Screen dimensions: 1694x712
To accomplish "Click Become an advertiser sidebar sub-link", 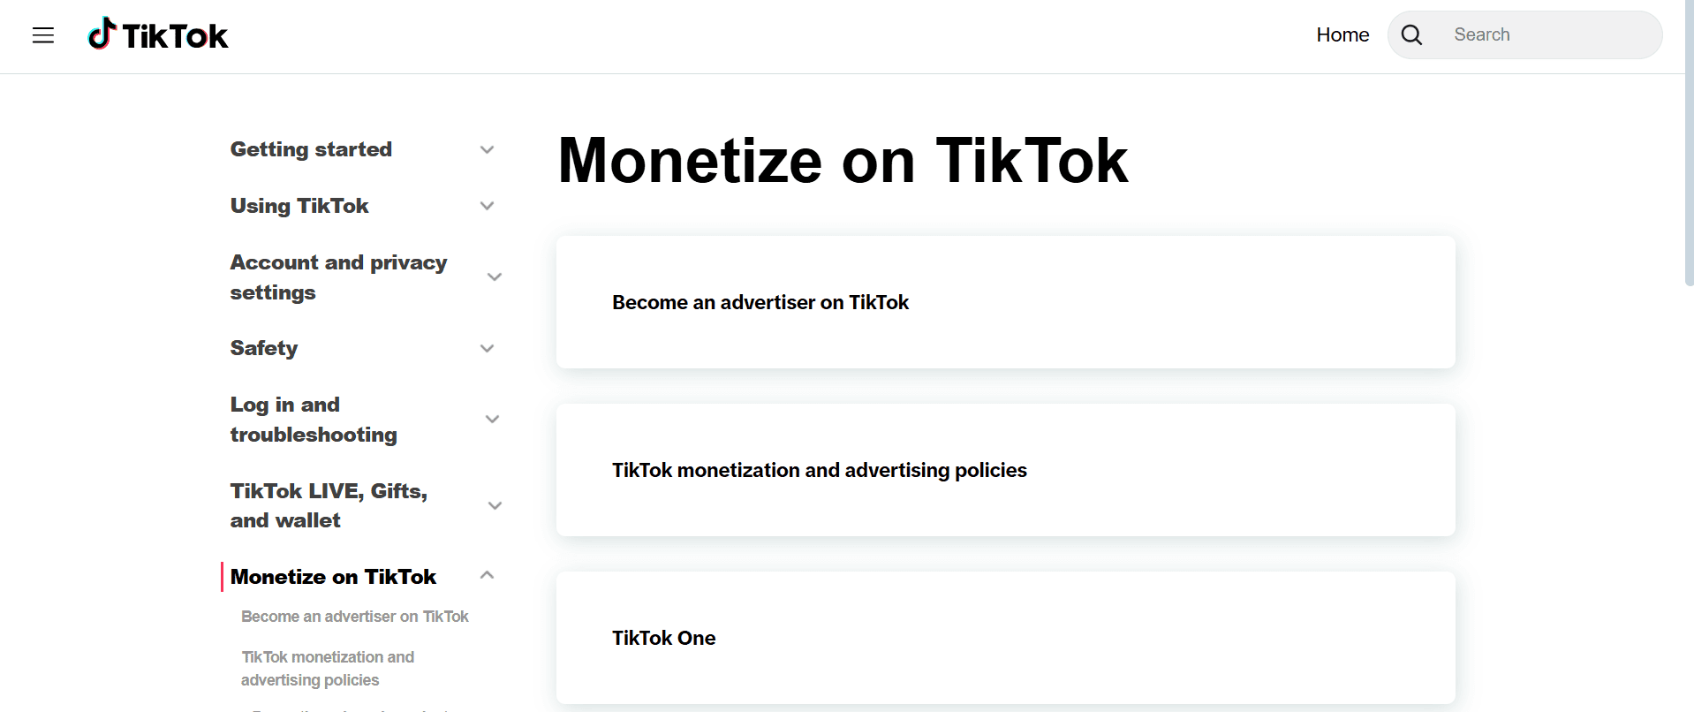I will 355,616.
